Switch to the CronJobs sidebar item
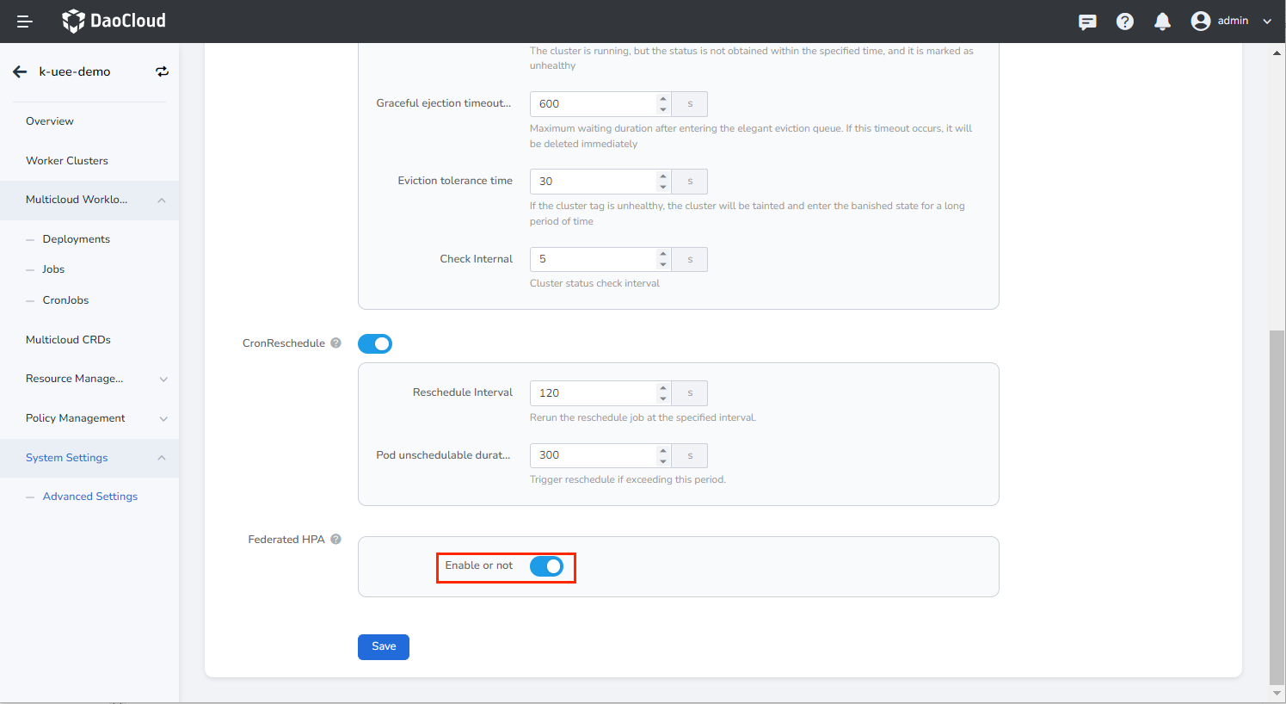The height and width of the screenshot is (704, 1286). pyautogui.click(x=65, y=300)
